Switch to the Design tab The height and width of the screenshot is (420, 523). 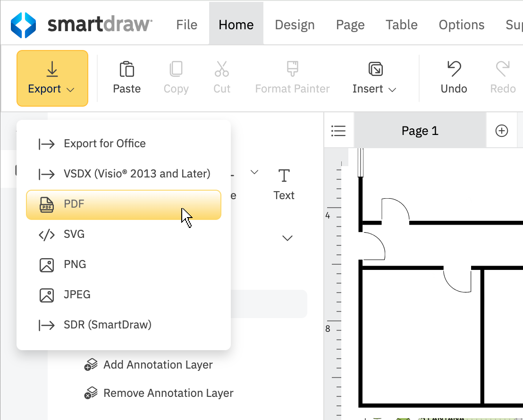[295, 25]
